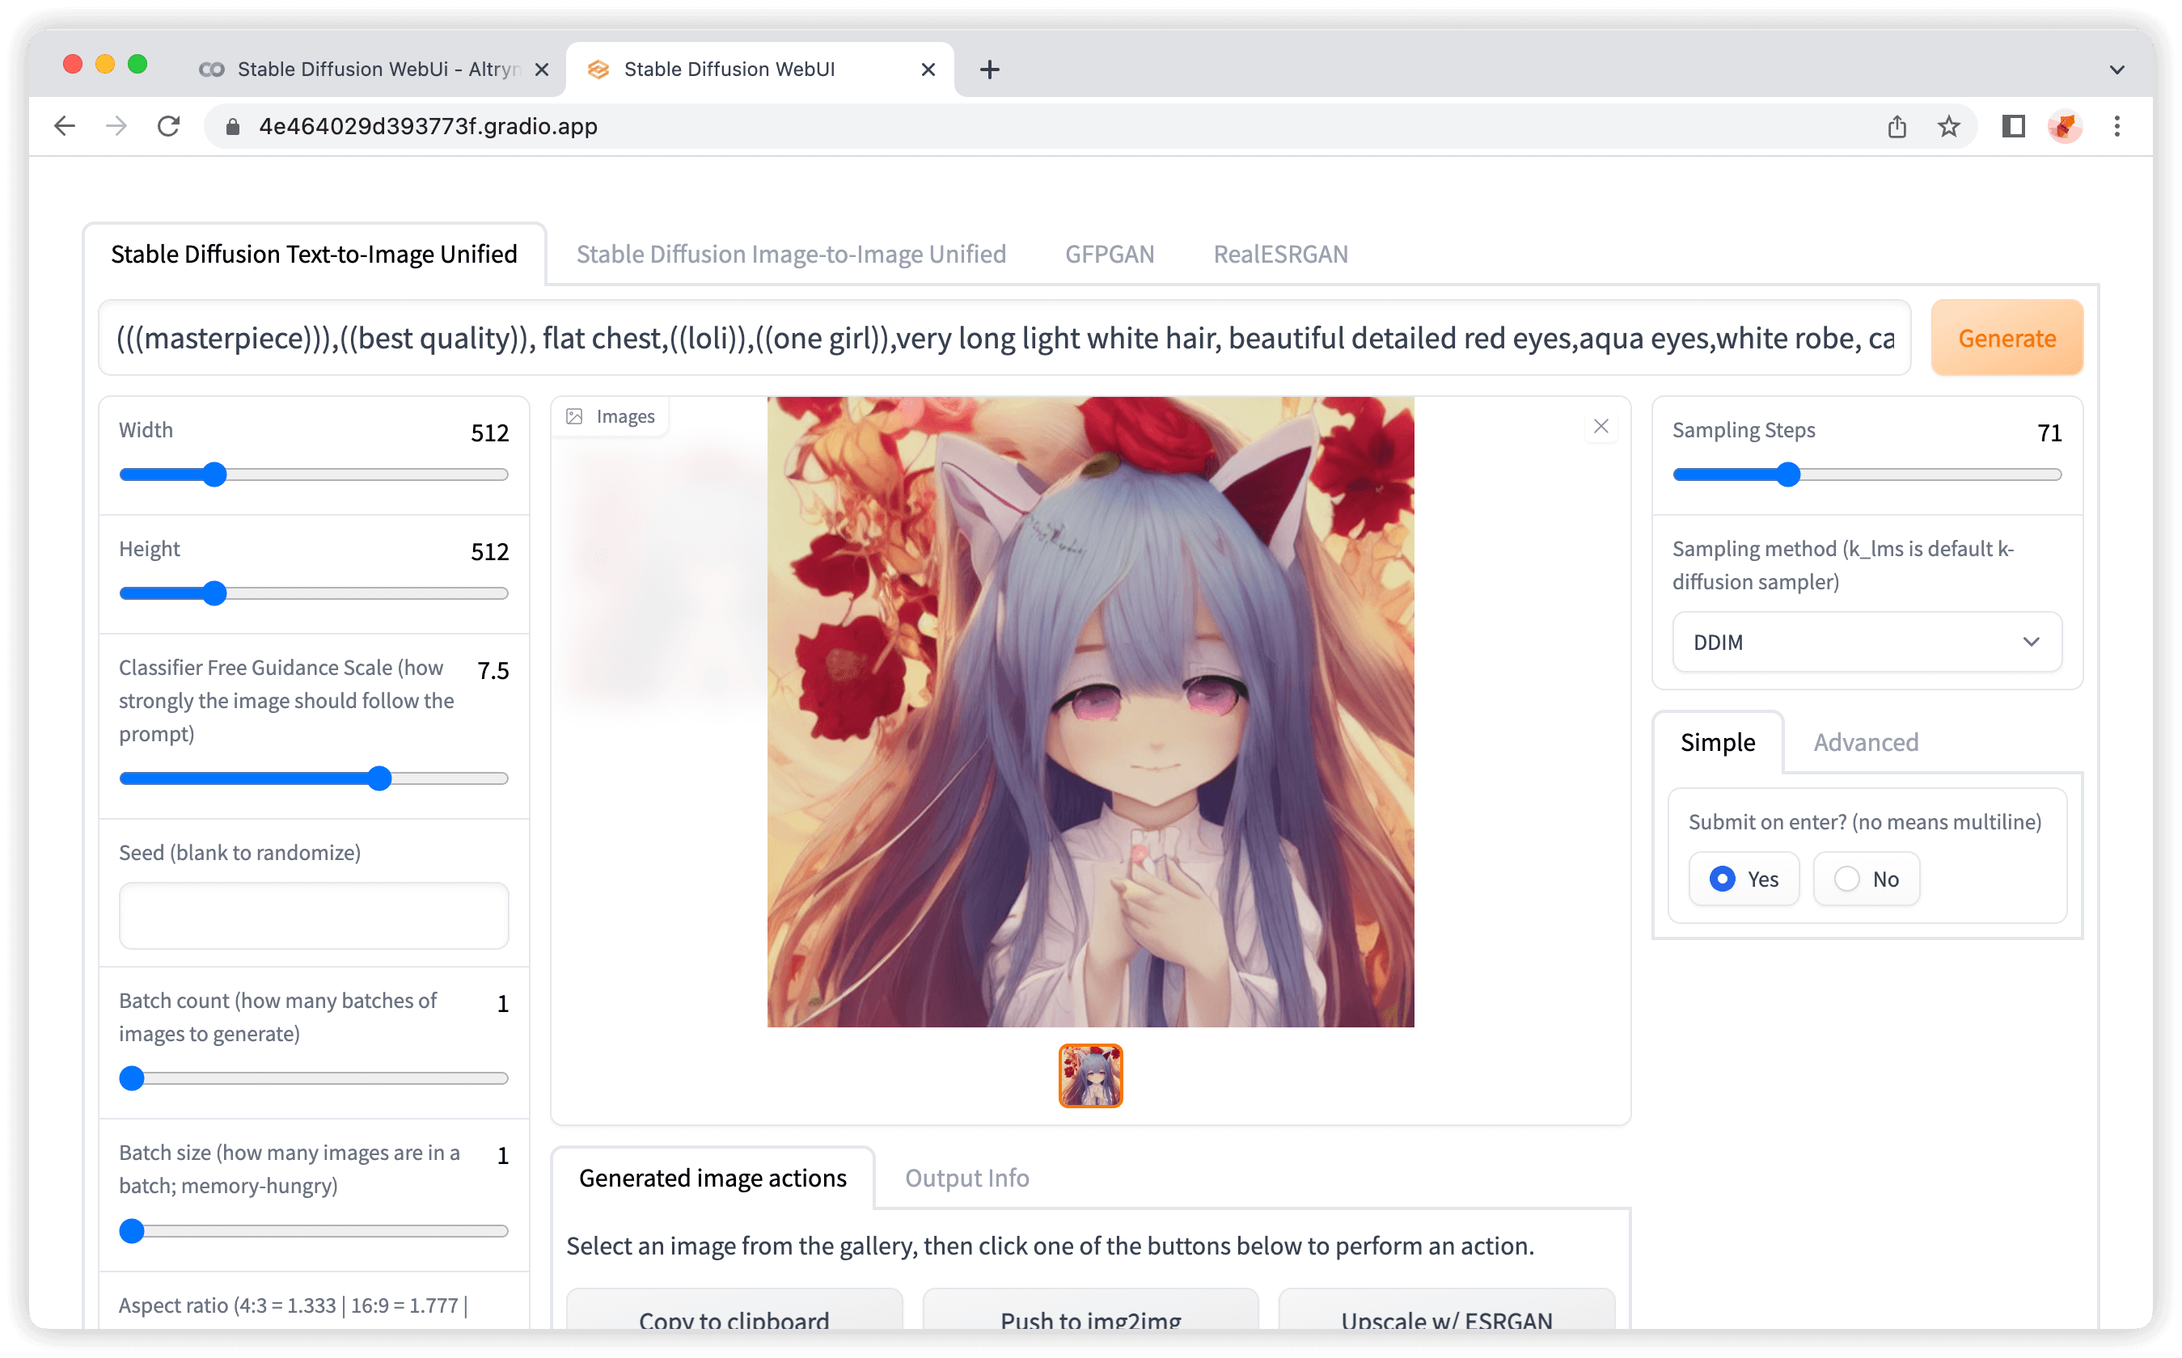Reload the page with refresh icon
The image size is (2182, 1358).
[169, 126]
